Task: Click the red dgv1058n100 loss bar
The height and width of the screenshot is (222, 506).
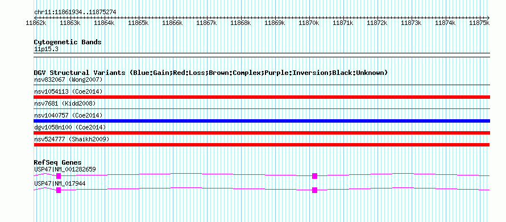Action: 262,133
